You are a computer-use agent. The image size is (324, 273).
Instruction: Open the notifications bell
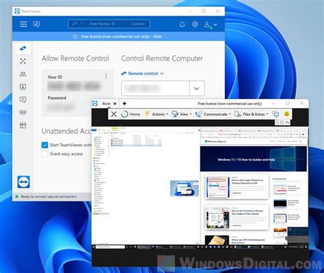[x=182, y=24]
